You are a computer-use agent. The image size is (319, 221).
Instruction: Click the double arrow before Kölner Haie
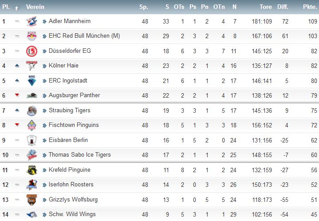(44, 66)
